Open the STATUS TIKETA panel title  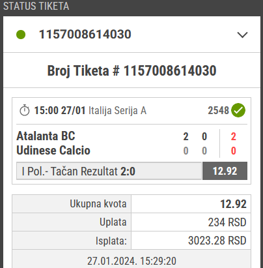[x=36, y=6]
